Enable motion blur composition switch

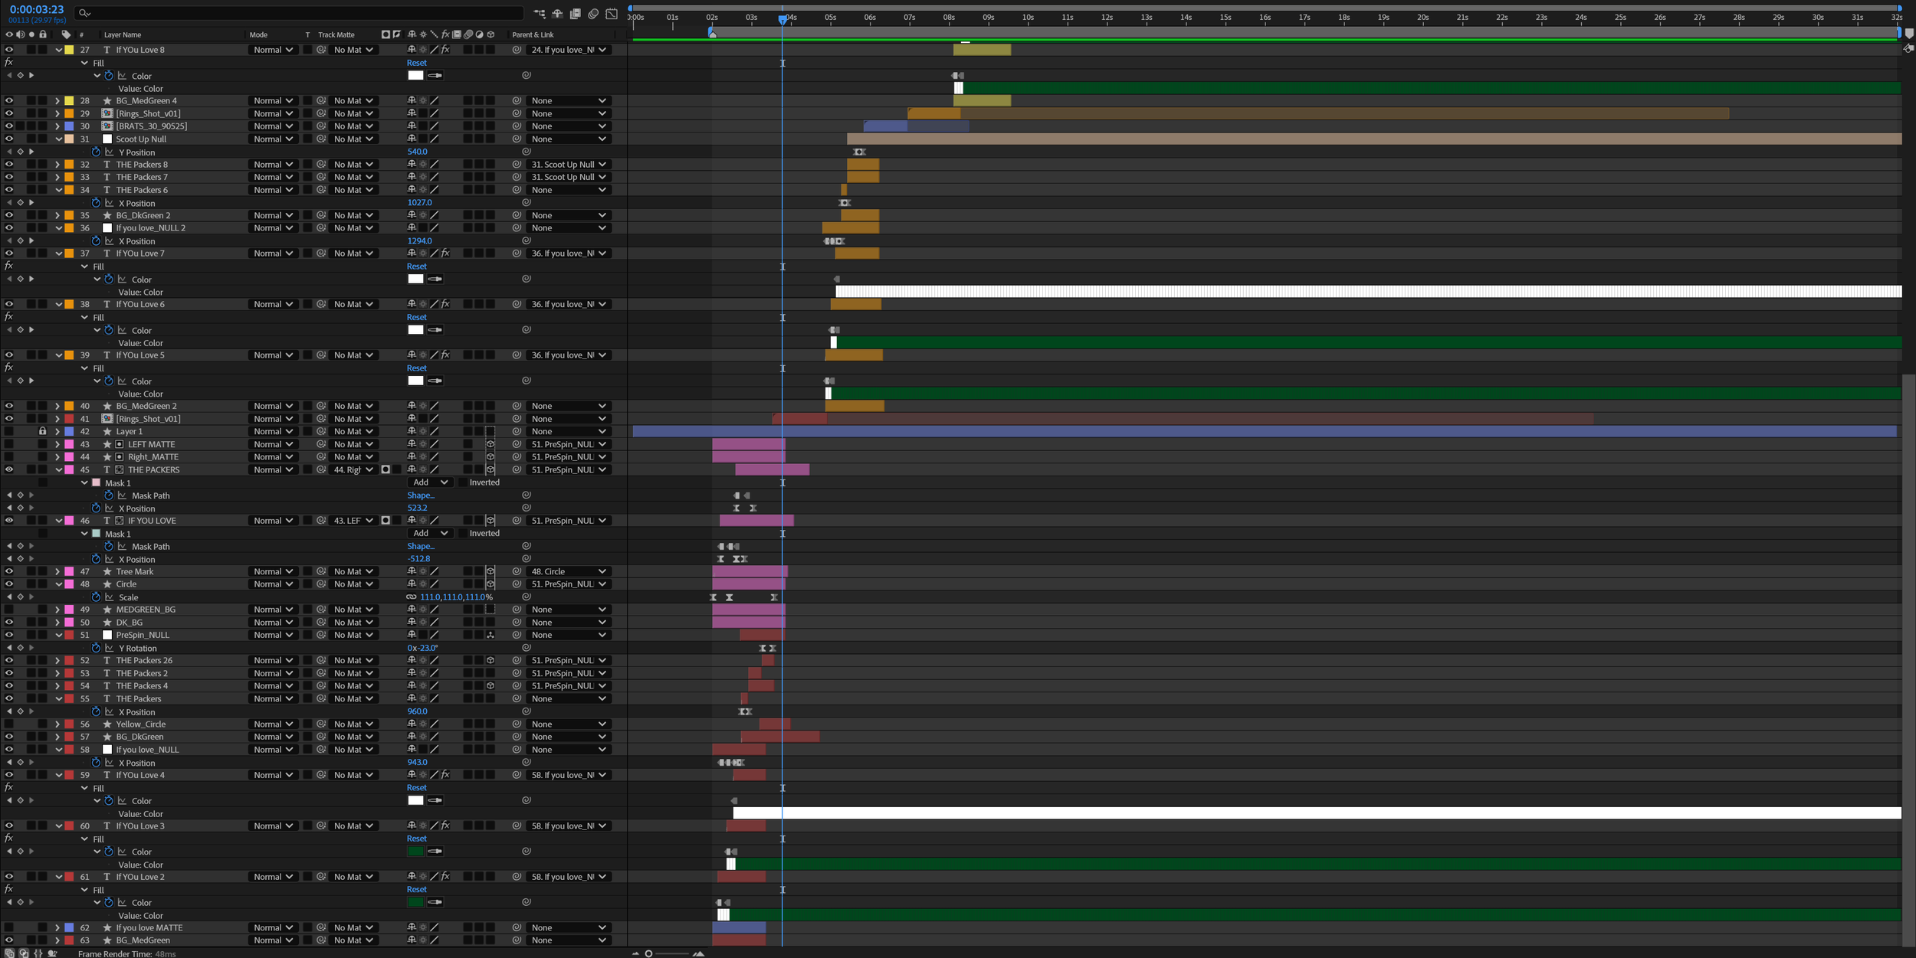(x=593, y=13)
